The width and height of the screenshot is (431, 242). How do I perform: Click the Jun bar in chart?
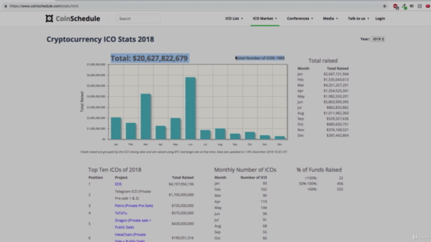tap(191, 108)
